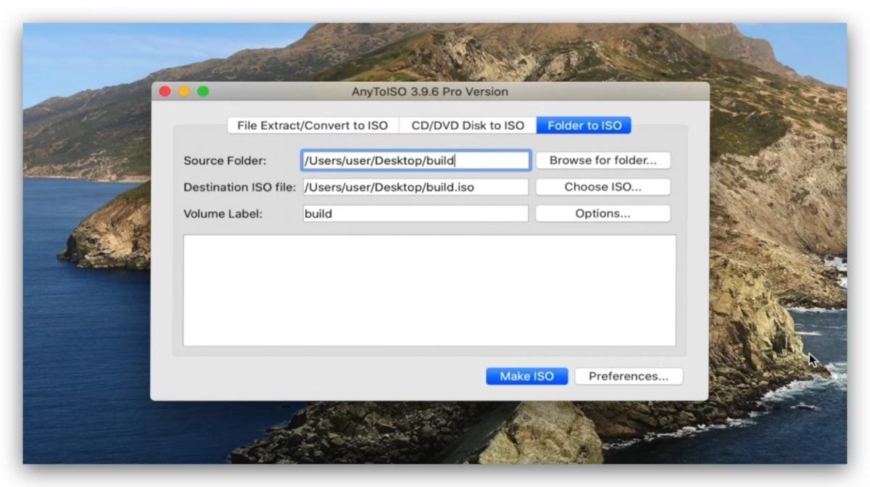Close the AnyToISO window via red button
The height and width of the screenshot is (487, 870).
[x=165, y=91]
